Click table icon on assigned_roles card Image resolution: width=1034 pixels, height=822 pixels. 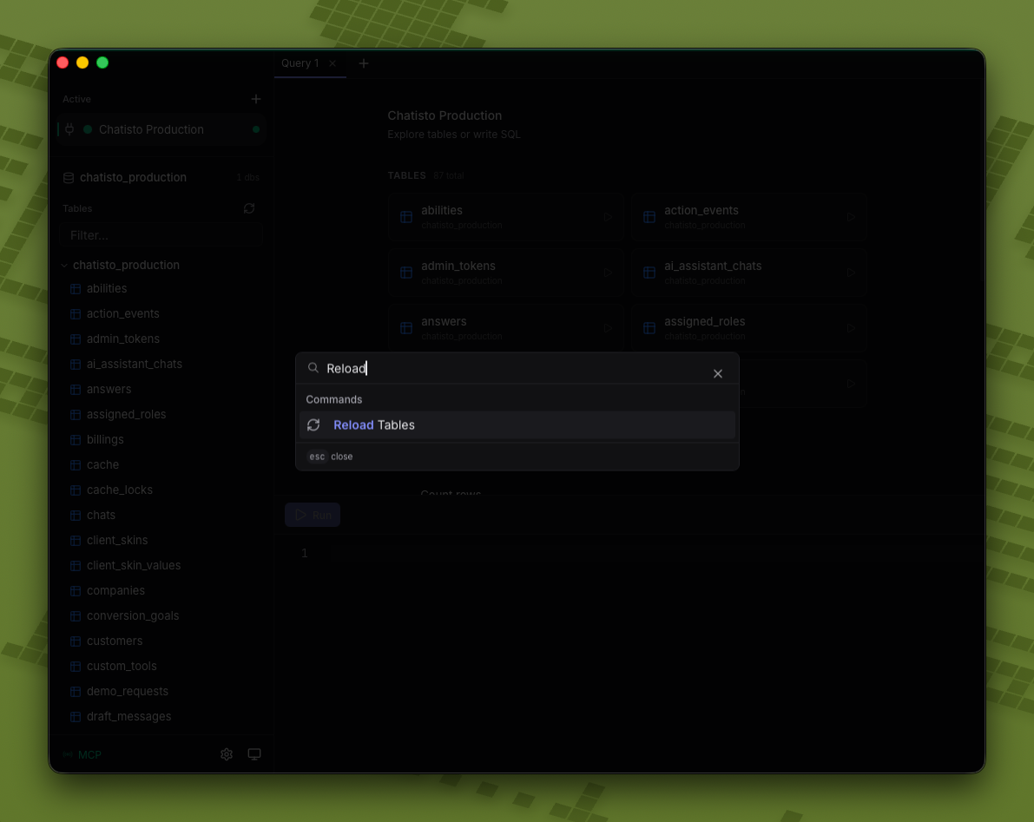click(649, 327)
